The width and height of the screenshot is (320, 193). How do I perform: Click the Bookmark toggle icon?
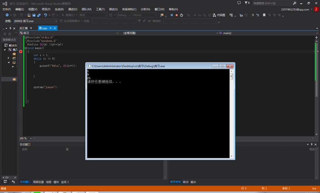point(264,15)
